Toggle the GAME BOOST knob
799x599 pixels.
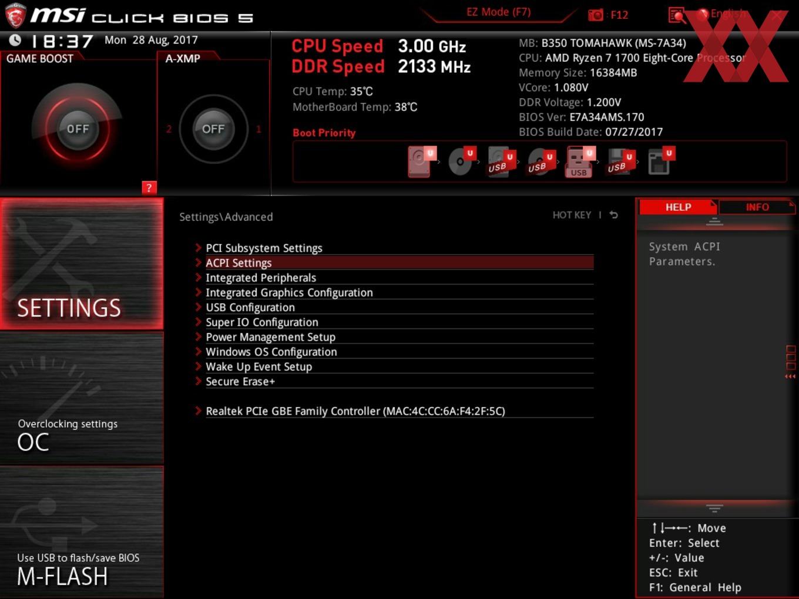click(x=78, y=129)
